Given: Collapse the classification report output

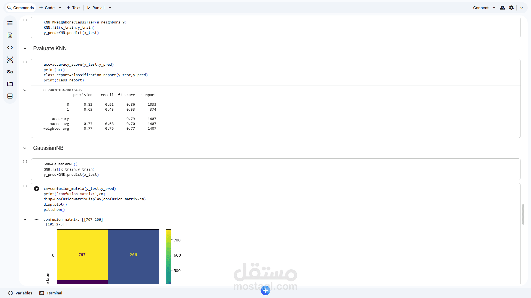Looking at the screenshot, I should [25, 90].
